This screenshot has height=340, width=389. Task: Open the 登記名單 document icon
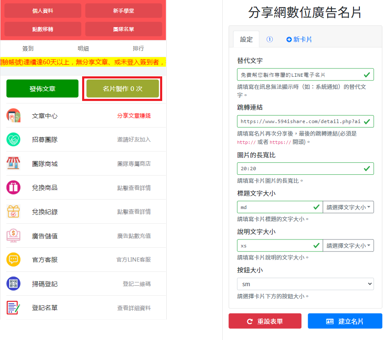click(x=13, y=308)
